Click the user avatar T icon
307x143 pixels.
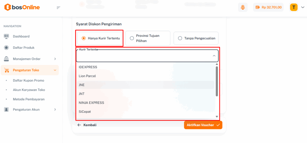[x=294, y=7]
